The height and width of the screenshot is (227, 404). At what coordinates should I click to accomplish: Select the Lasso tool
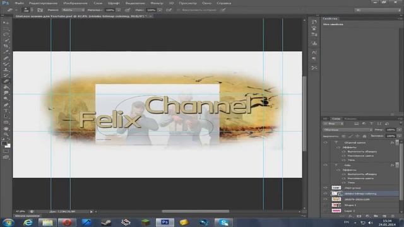(6, 34)
